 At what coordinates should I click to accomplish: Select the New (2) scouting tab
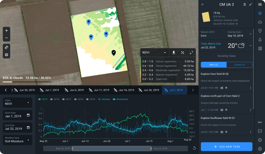(x=214, y=64)
